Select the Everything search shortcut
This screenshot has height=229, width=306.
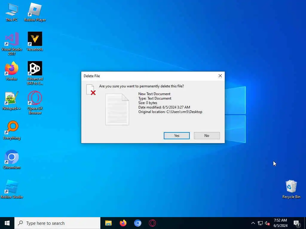12,130
